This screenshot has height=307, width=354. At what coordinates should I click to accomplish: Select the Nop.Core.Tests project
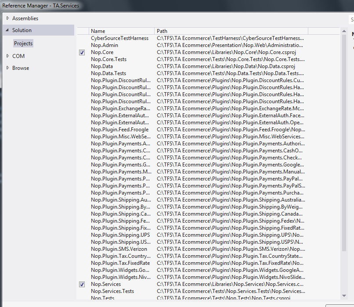click(108, 59)
